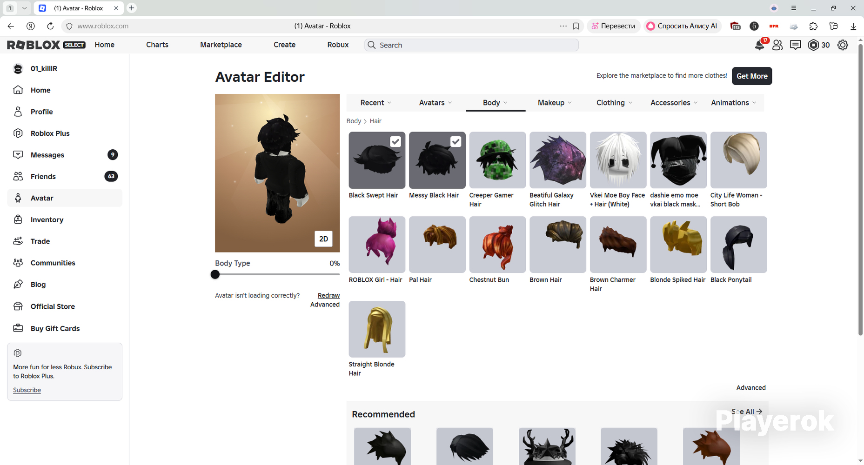Expand the Body dropdown tab

[x=496, y=103]
